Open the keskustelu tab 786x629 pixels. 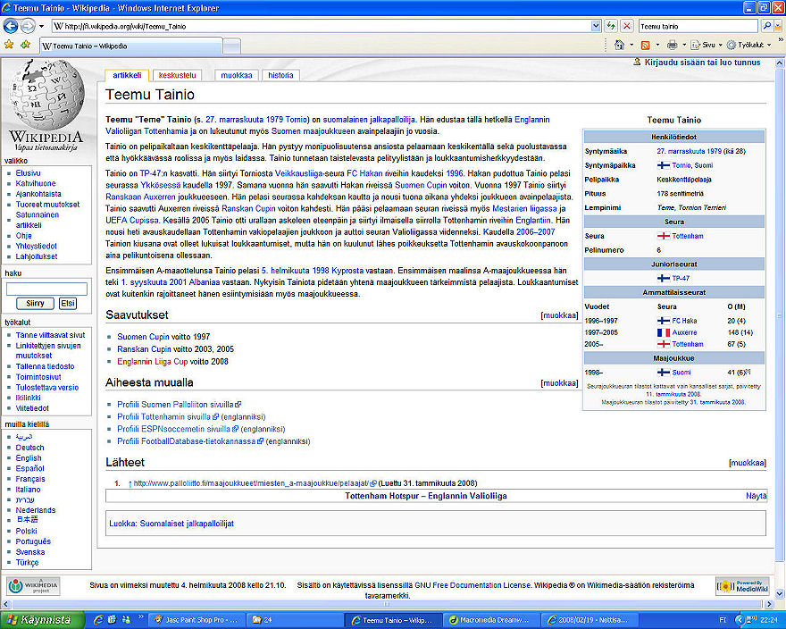[177, 75]
